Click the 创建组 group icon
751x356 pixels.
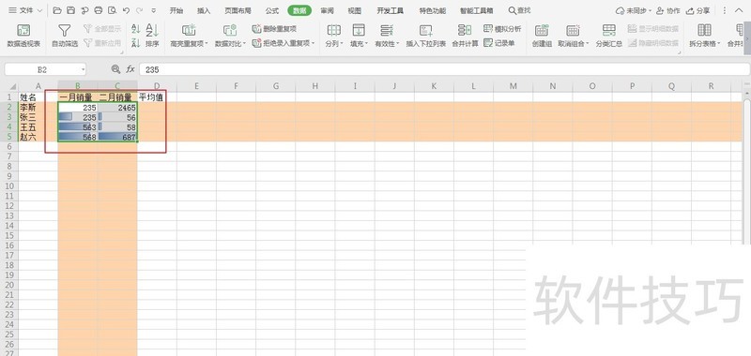(542, 36)
